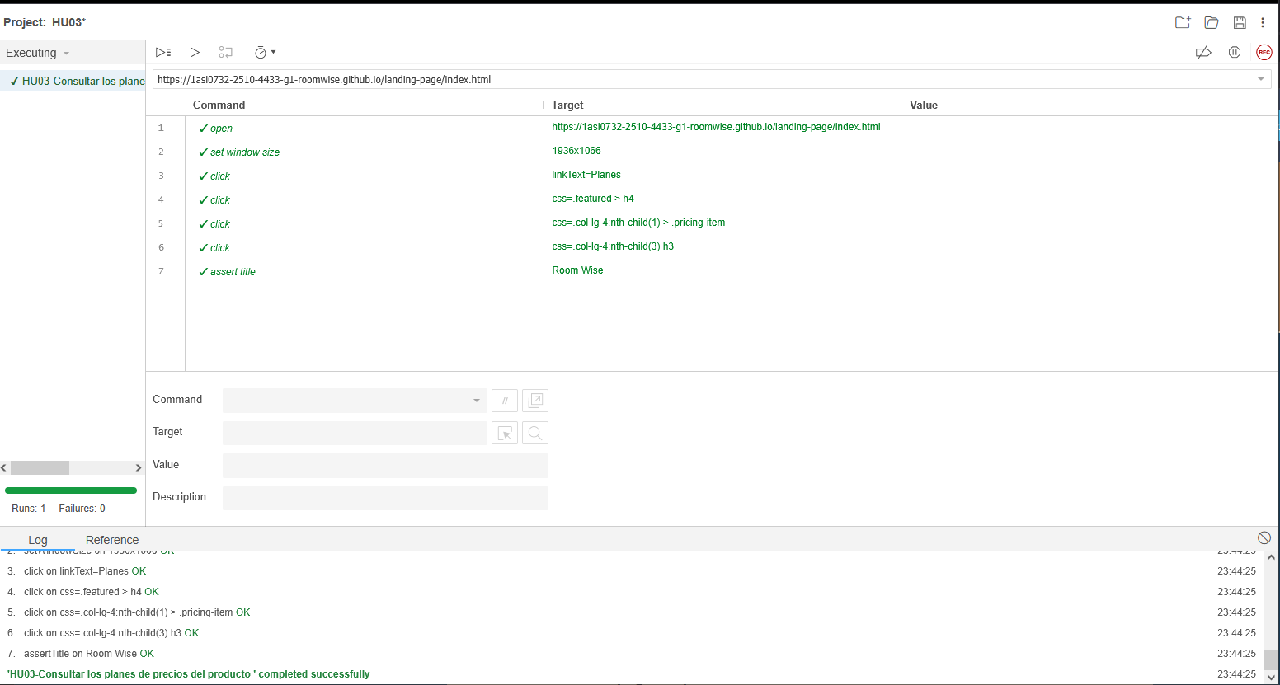Image resolution: width=1280 pixels, height=685 pixels.
Task: Save project icon
Action: pyautogui.click(x=1240, y=22)
